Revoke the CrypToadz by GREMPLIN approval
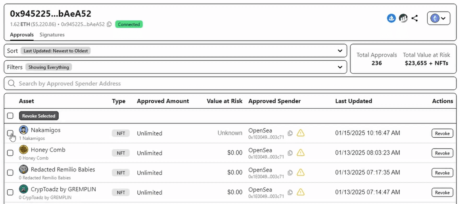460x204 pixels. coord(442,193)
